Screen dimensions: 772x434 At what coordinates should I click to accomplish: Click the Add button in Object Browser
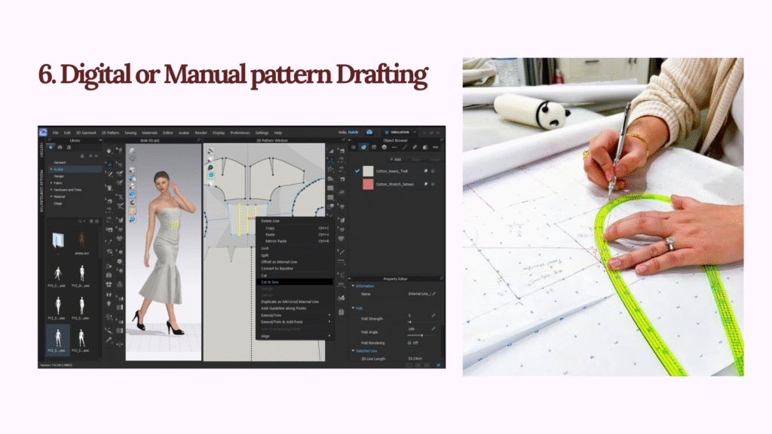pos(395,159)
